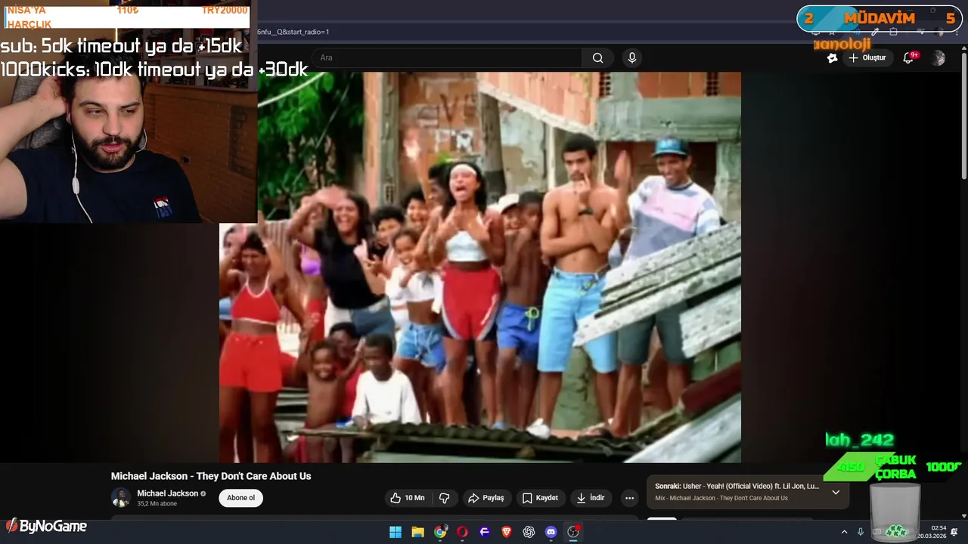
Task: Click "Sonraki: Usher - Yeah!" up-next title
Action: tap(737, 486)
